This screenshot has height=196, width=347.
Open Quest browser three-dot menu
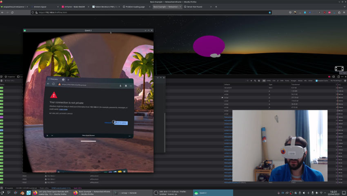[x=131, y=86]
